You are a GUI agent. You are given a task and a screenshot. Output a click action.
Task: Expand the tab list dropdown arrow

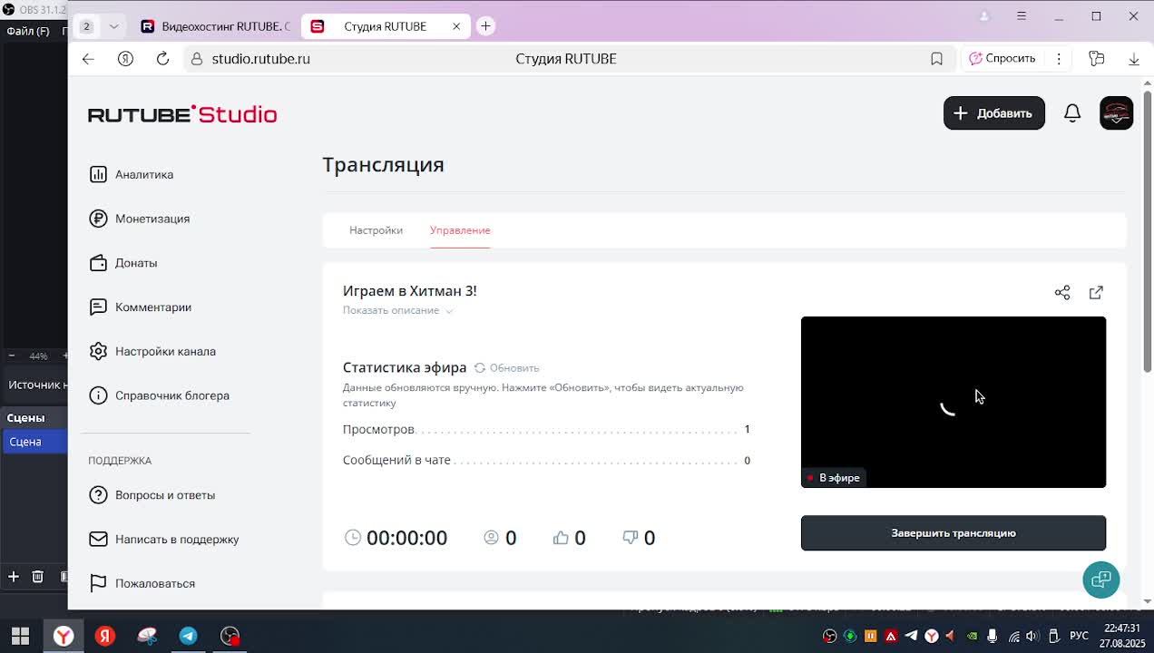[x=113, y=26]
